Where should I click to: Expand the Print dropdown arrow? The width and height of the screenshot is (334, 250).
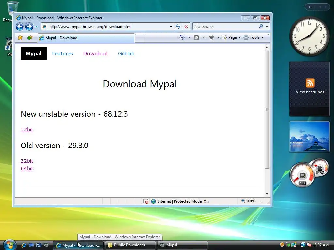tap(218, 37)
